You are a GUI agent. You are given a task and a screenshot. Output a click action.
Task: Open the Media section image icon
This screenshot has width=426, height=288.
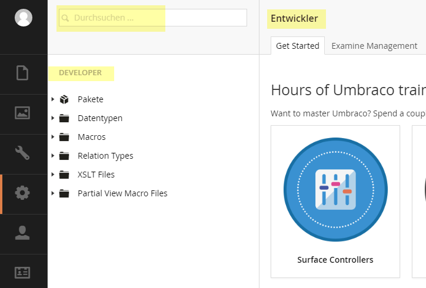click(x=22, y=113)
